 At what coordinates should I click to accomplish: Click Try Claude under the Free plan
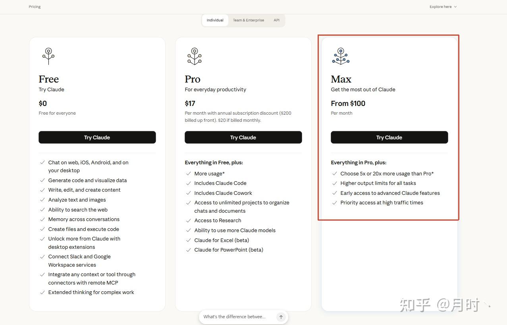[97, 137]
